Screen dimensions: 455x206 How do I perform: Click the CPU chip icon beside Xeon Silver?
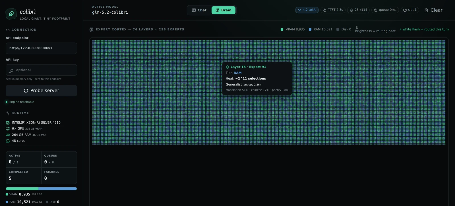click(8, 123)
